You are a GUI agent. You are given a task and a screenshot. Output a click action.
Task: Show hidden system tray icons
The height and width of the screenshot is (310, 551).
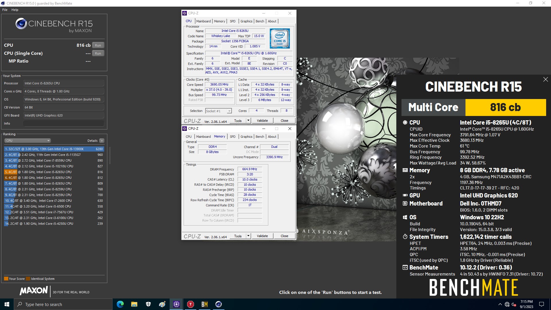(500, 304)
